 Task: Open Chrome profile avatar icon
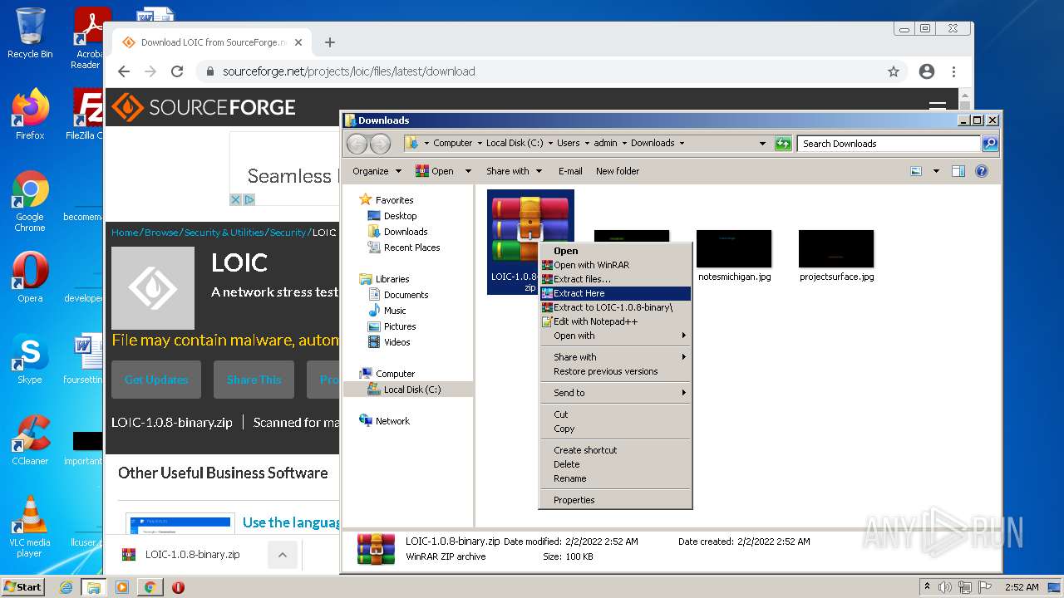pyautogui.click(x=927, y=71)
